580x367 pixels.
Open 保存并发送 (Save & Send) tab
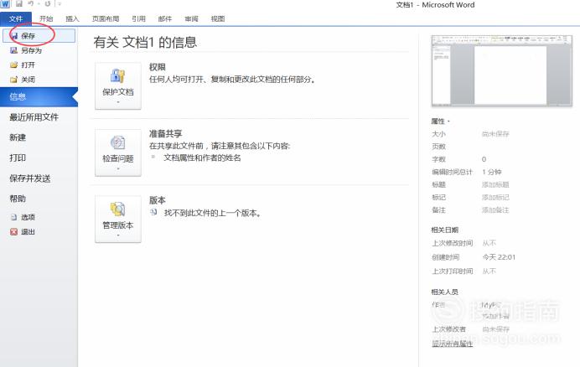(30, 178)
